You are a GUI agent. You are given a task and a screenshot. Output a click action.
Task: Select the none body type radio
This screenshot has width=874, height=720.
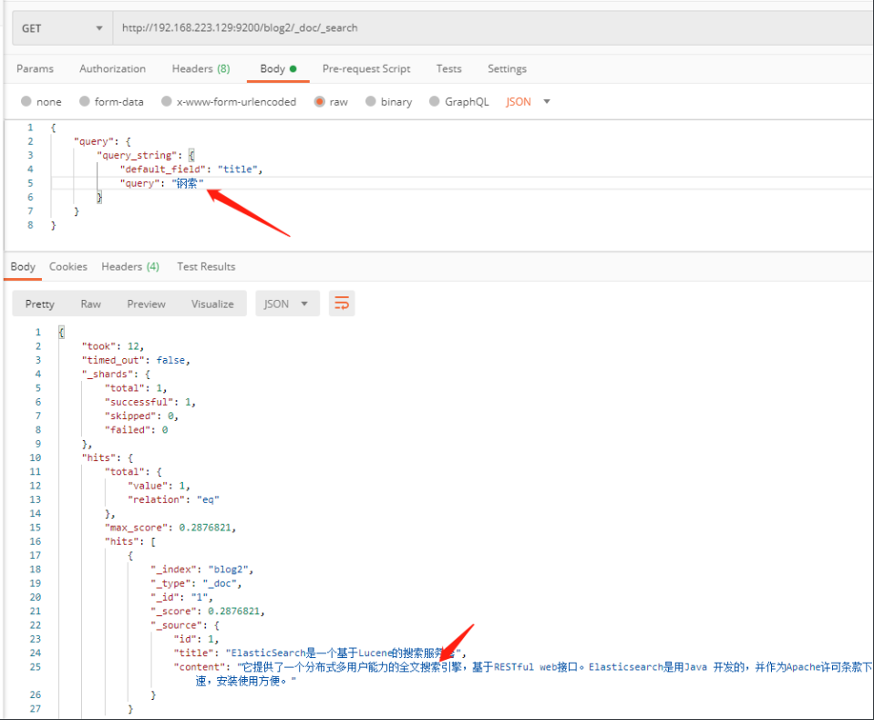point(26,101)
